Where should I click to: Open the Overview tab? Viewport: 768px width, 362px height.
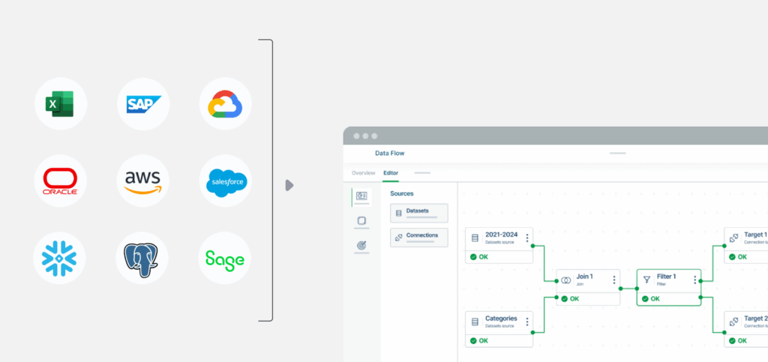pos(364,173)
